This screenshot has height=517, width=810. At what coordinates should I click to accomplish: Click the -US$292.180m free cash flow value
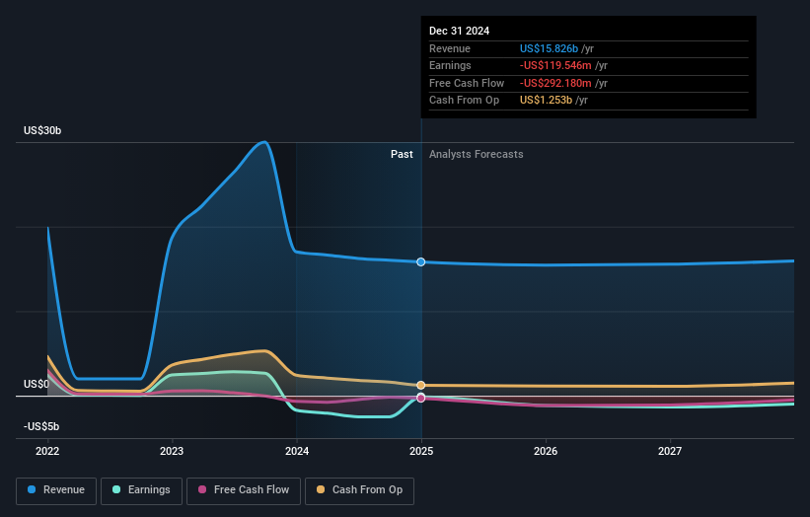point(555,83)
